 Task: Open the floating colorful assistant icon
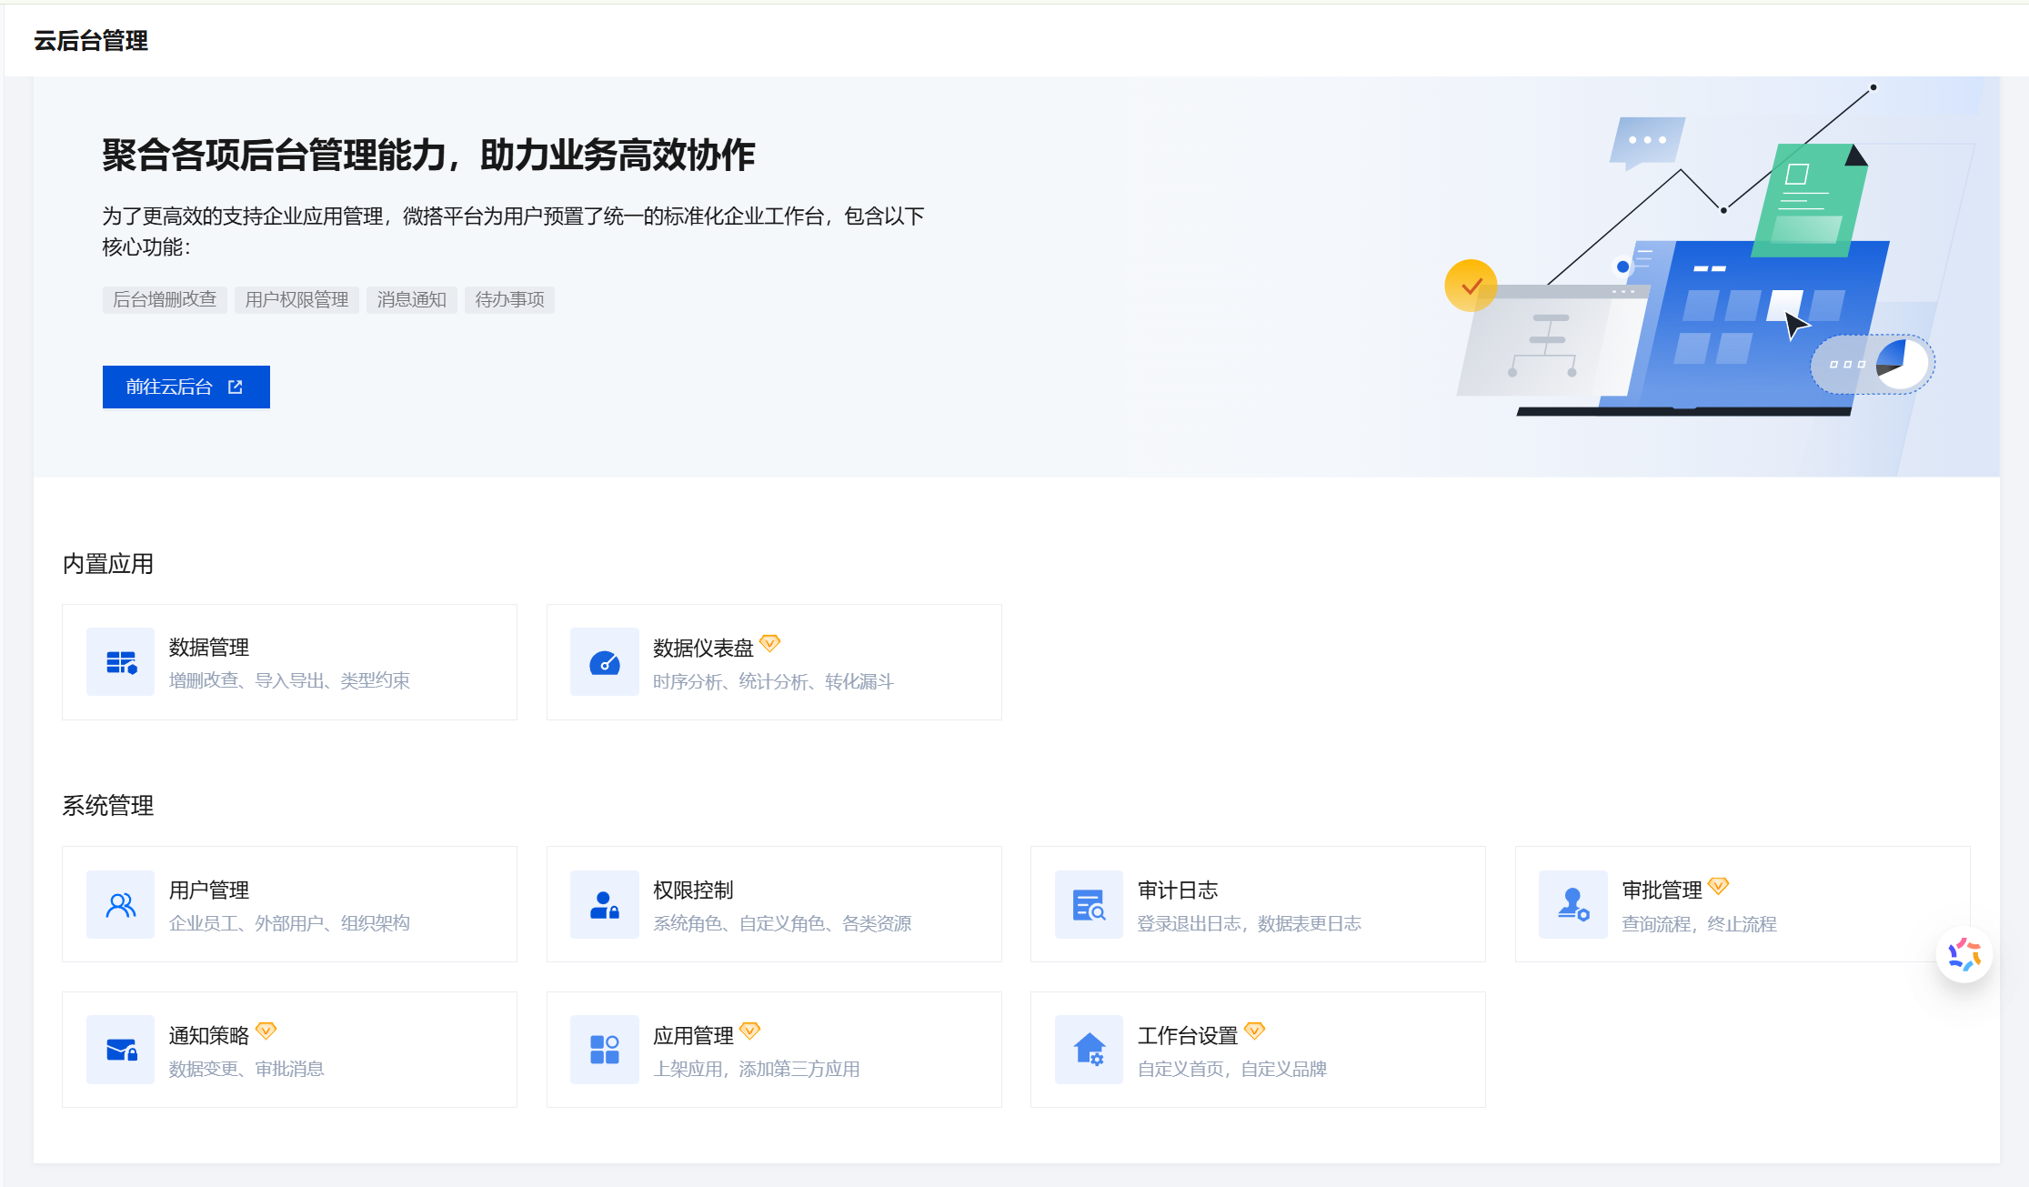point(1964,954)
